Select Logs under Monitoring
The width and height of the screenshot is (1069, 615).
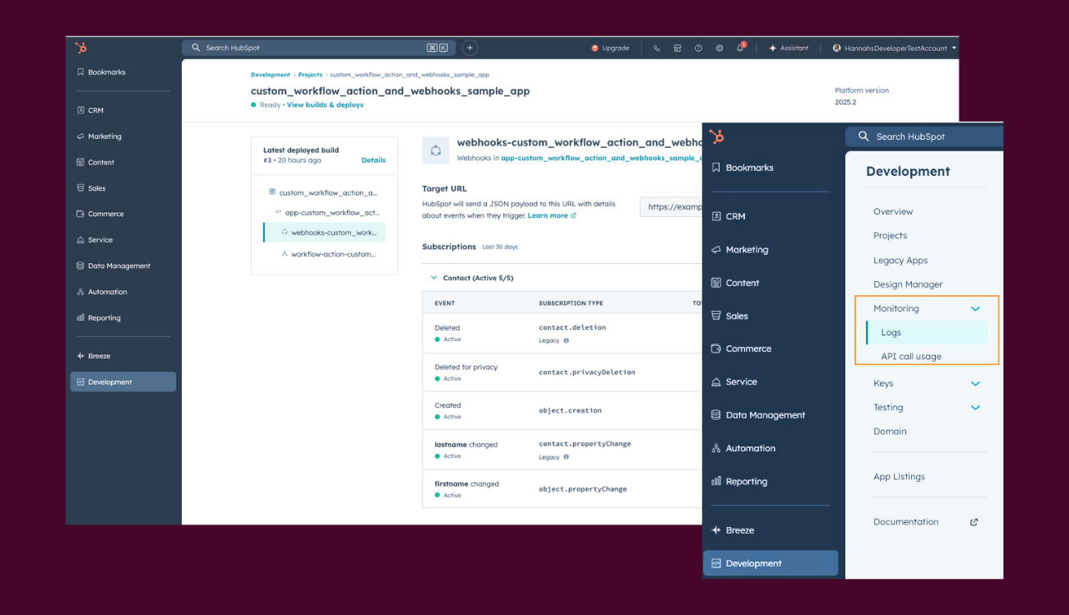[891, 333]
